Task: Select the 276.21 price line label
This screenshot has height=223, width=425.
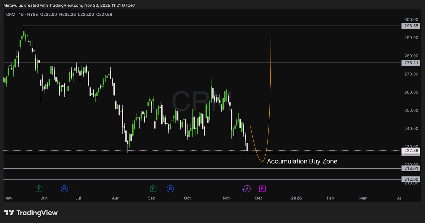Action: point(411,63)
